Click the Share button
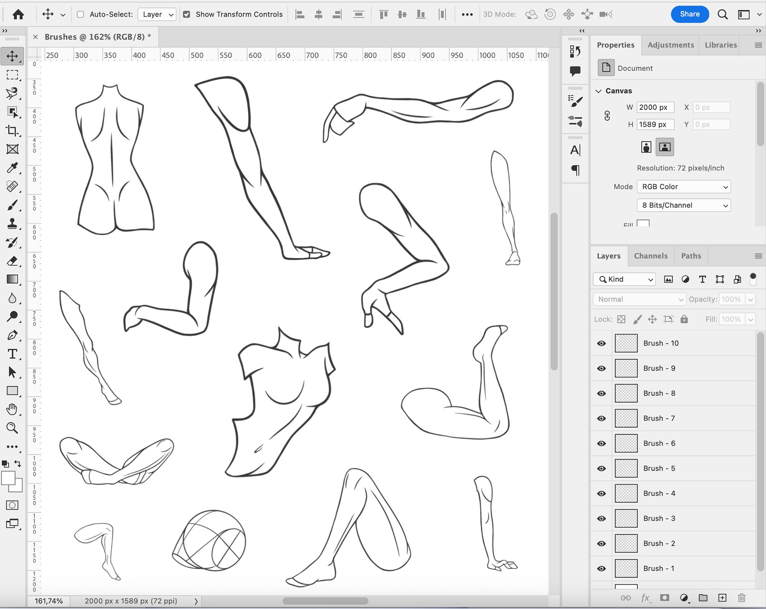The height and width of the screenshot is (609, 766). click(x=690, y=14)
